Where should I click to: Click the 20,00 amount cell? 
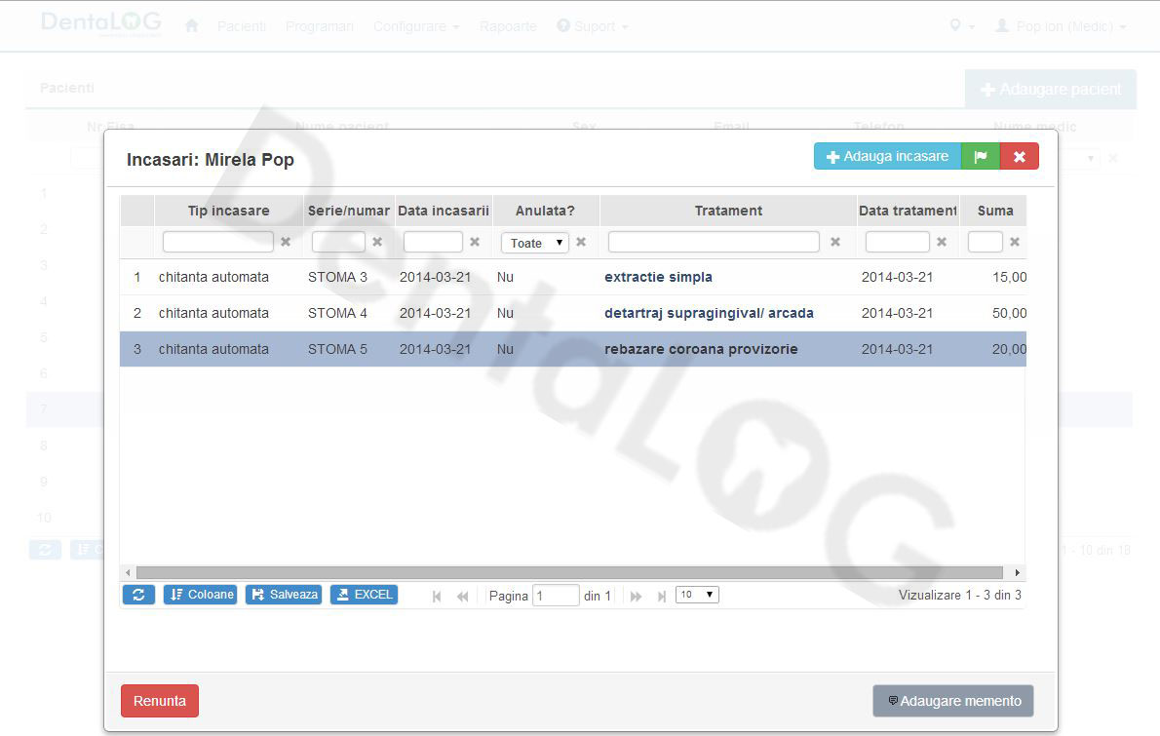click(1009, 349)
